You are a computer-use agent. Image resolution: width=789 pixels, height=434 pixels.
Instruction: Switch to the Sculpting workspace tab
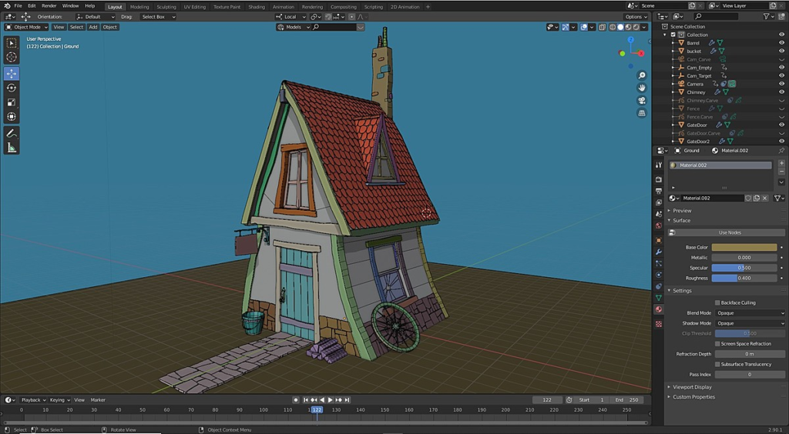point(166,6)
